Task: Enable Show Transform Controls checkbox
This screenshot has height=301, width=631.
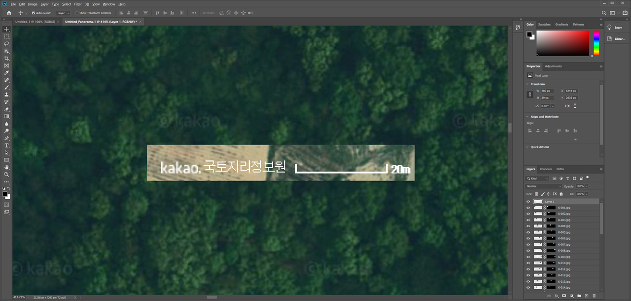Action: 77,13
